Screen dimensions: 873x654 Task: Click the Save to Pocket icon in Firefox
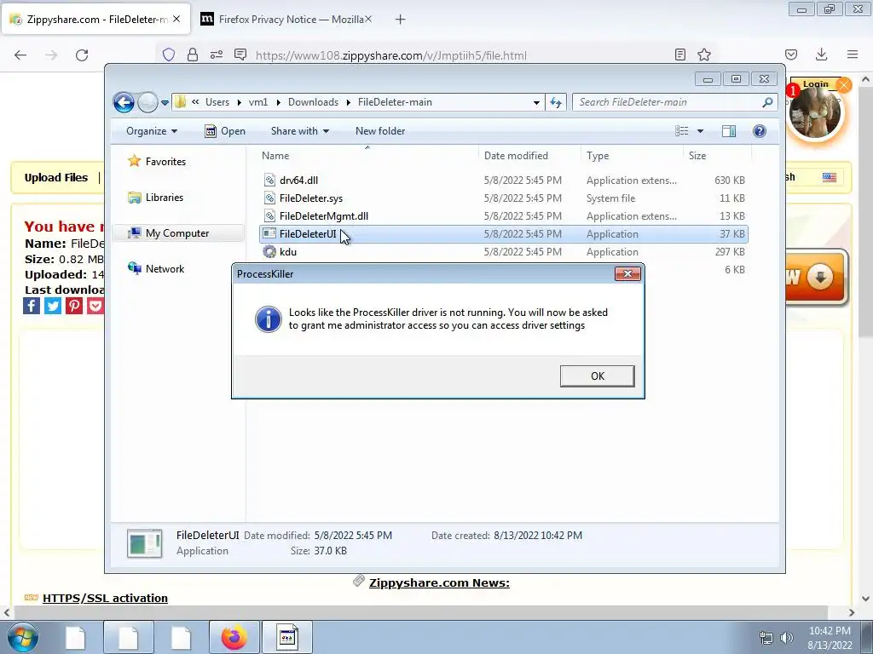791,54
